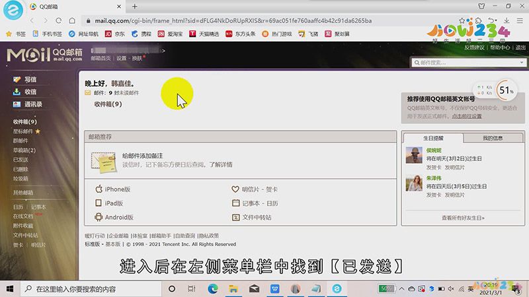The image size is (529, 297).
Task: Click the Android版 robot icon
Action: pyautogui.click(x=99, y=217)
